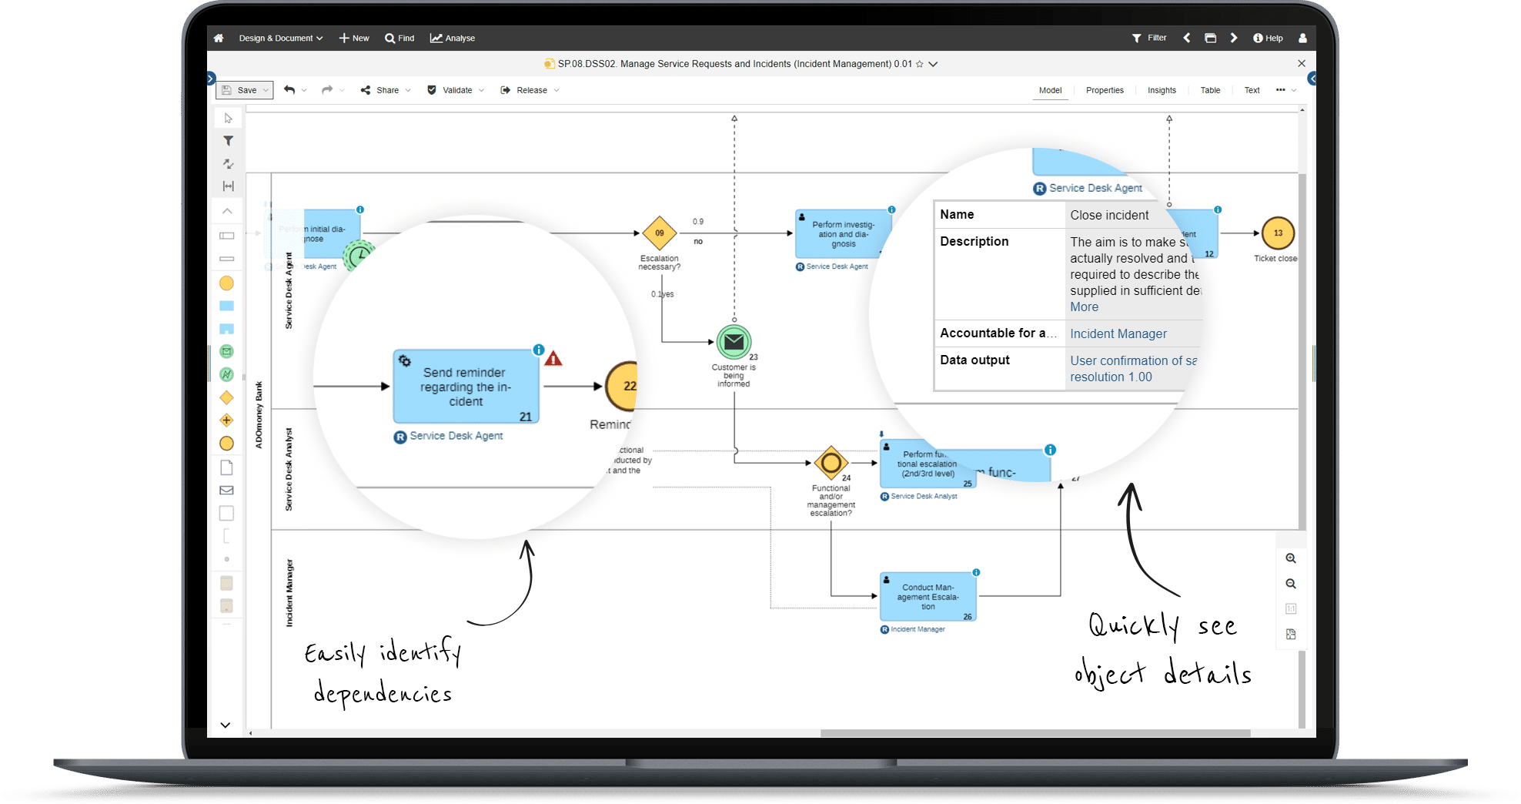1521x804 pixels.
Task: Select the envelope message shape tool
Action: click(226, 490)
